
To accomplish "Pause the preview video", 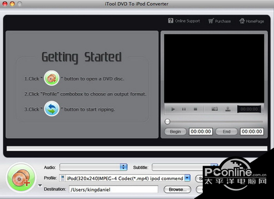I will pos(184,109).
